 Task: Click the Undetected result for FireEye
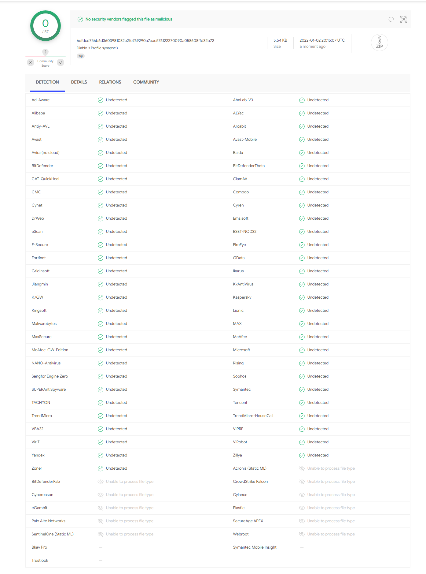tap(318, 245)
